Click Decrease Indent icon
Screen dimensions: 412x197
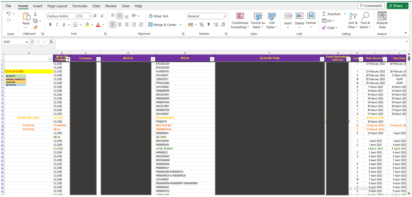coord(134,24)
